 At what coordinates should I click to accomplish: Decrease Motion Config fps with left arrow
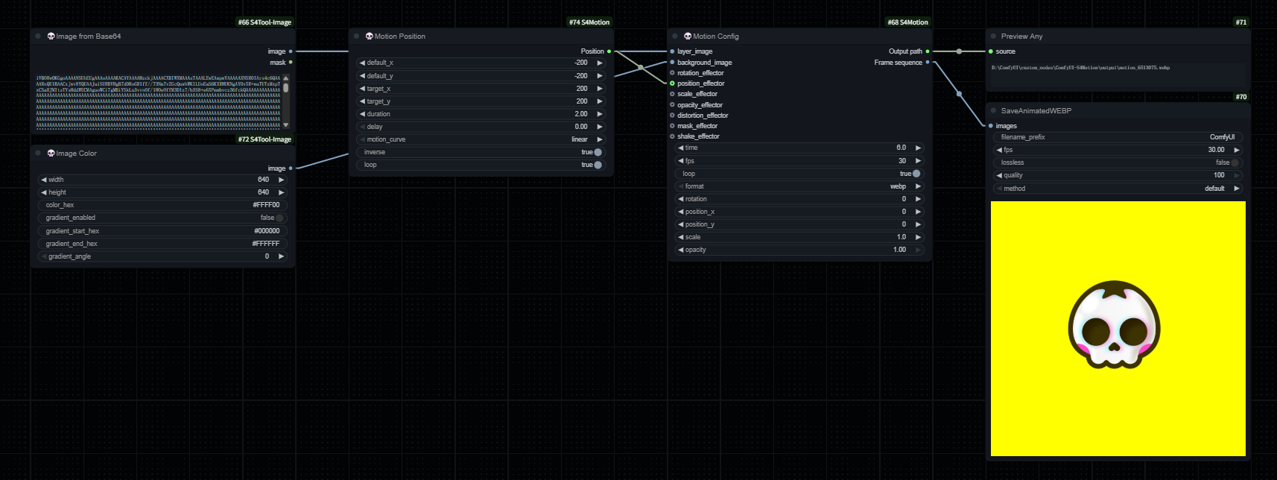680,161
